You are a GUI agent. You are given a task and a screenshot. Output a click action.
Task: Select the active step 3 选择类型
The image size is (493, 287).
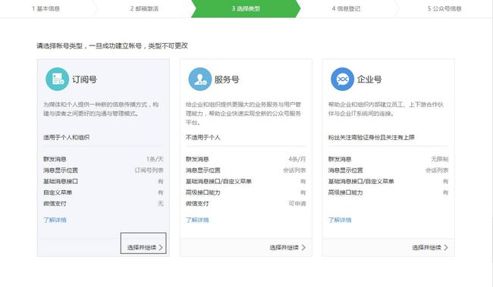[x=246, y=8]
